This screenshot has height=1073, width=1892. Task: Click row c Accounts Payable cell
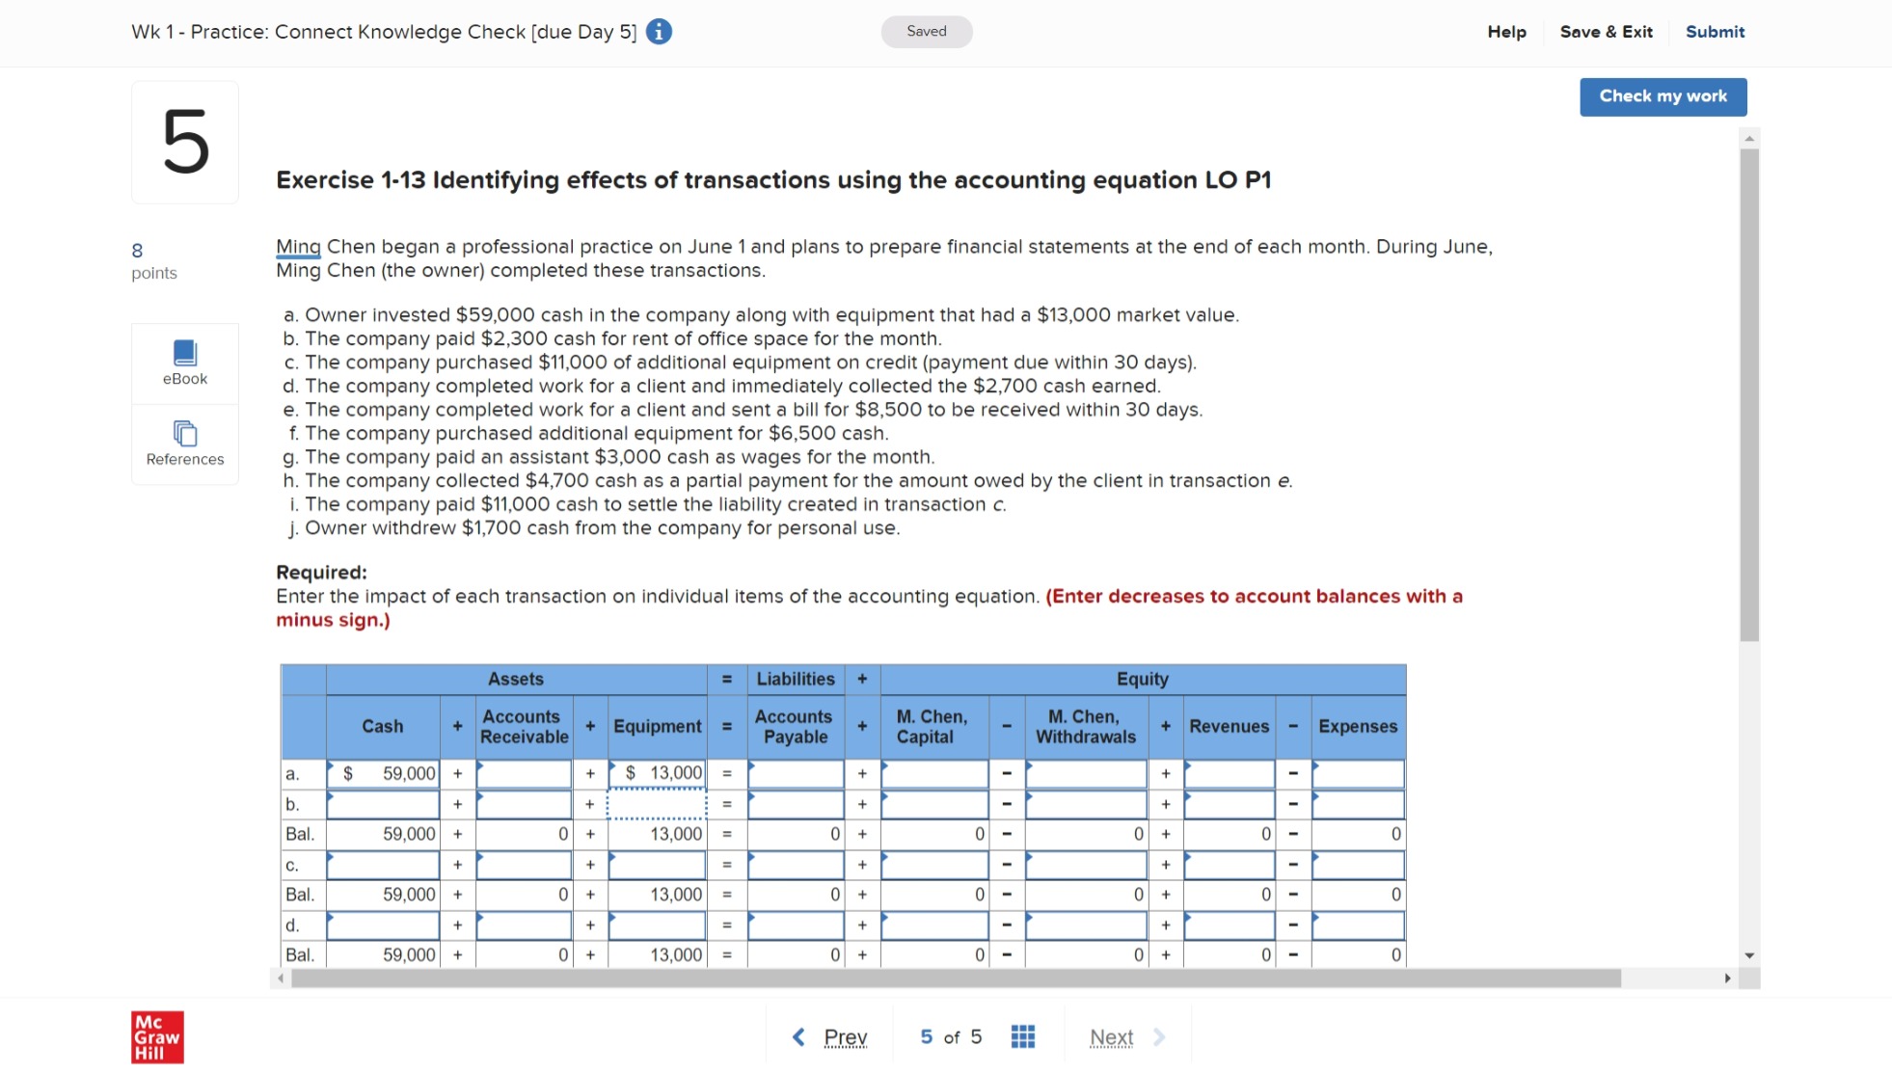pos(796,865)
